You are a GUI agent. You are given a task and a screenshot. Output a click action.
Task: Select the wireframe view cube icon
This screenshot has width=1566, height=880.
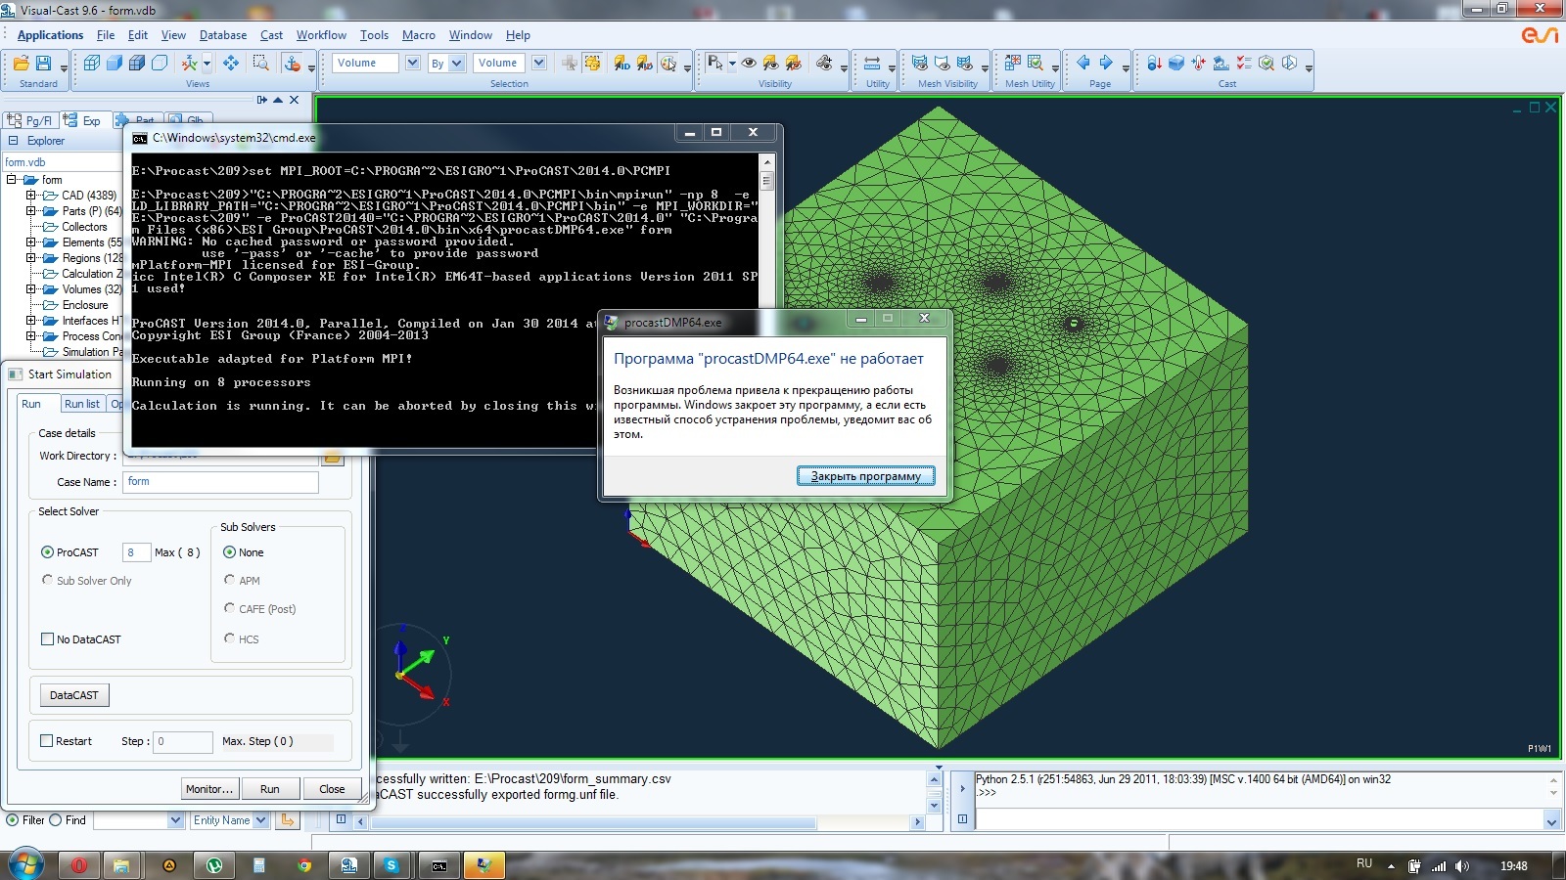(92, 63)
